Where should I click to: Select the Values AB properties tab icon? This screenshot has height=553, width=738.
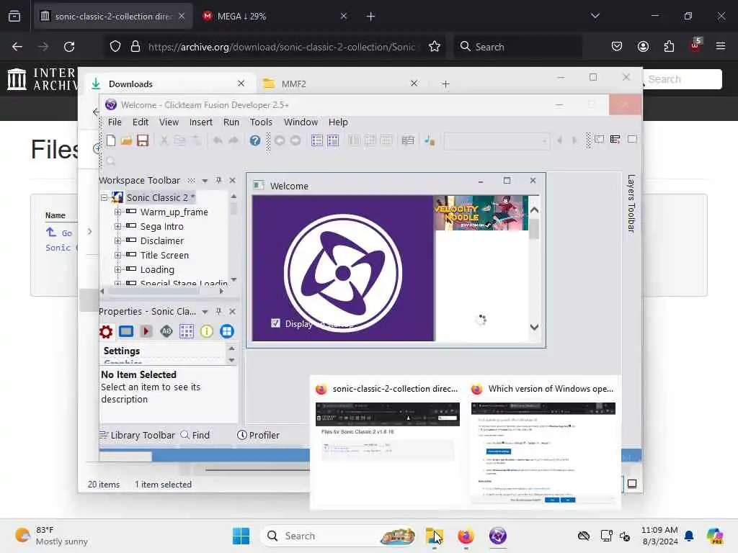point(166,331)
